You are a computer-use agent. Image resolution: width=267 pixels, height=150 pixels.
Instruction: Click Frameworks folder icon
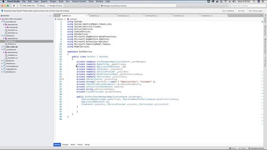pyautogui.click(x=8, y=27)
